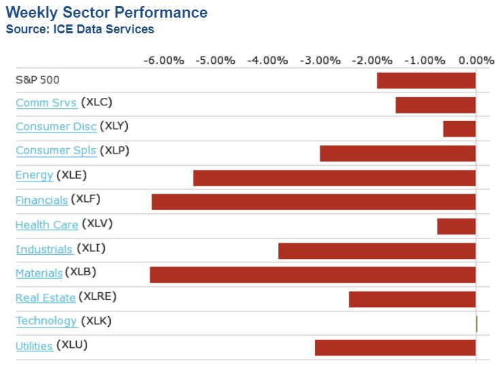Image resolution: width=504 pixels, height=384 pixels.
Task: Click the Consumer Disc link
Action: [x=56, y=127]
